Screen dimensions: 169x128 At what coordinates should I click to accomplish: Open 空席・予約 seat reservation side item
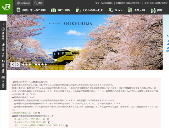(x=3, y=50)
